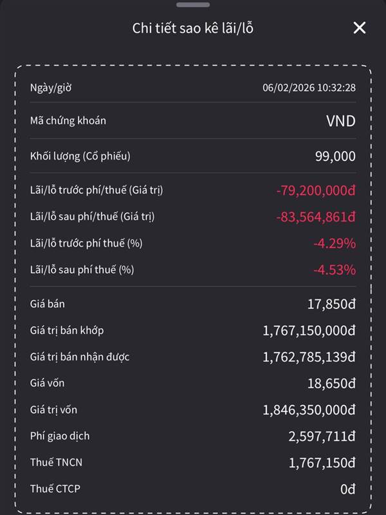Click the 'Thuế TNCN' label
Screen dimensions: 386x515
click(56, 462)
